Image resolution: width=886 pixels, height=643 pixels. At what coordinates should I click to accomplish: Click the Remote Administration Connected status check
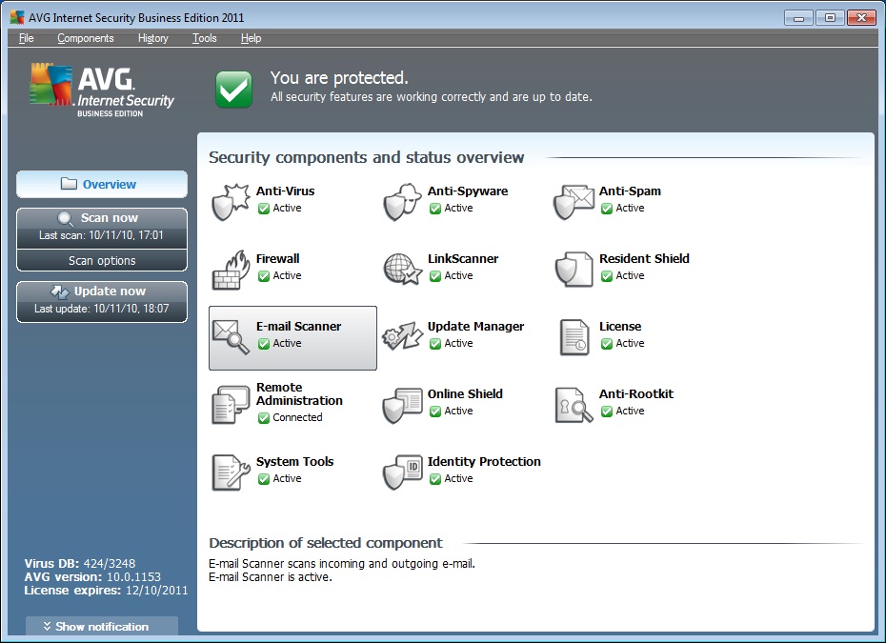[x=263, y=418]
